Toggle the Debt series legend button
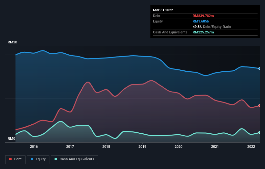This screenshot has height=169, width=265. [15, 159]
